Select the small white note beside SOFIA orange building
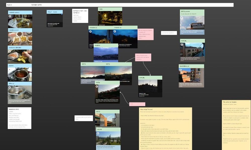The width and height of the screenshot is (251, 150). tap(84, 118)
